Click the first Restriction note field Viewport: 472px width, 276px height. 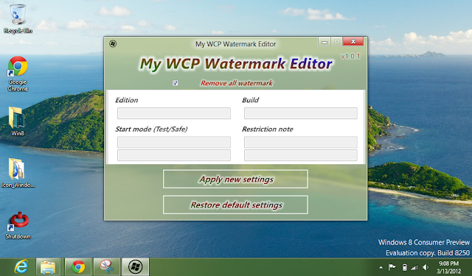tap(301, 142)
